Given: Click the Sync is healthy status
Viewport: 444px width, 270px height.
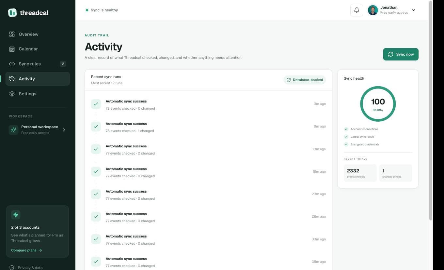Looking at the screenshot, I should 102,10.
